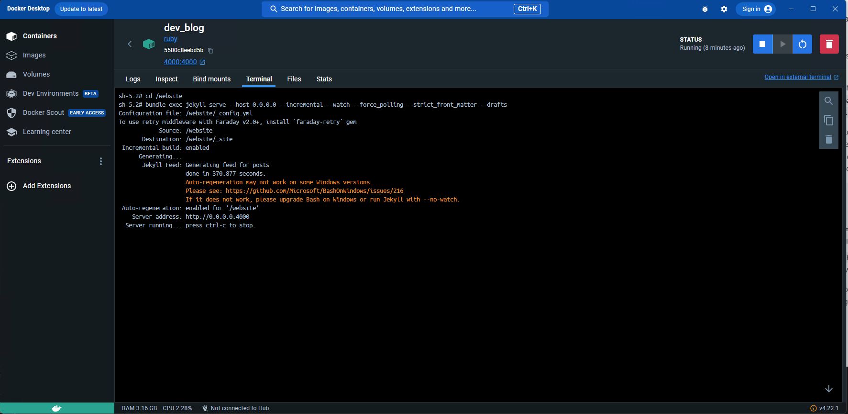Copy container ID 5500c8eebd5b
Viewport: 848px width, 414px height.
[210, 50]
